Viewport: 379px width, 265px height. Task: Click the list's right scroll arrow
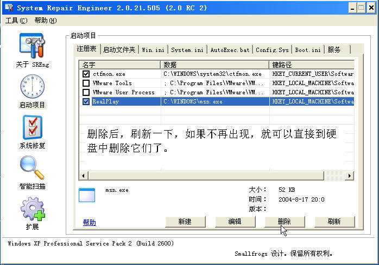(x=350, y=176)
